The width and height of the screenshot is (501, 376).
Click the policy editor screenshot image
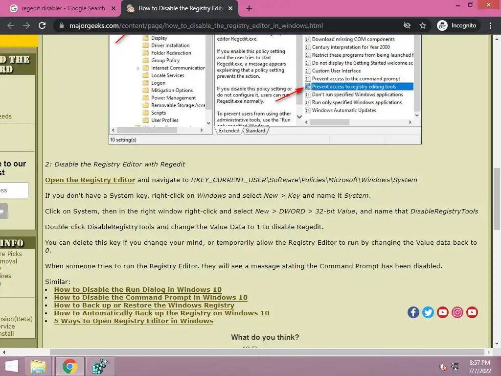pyautogui.click(x=265, y=90)
